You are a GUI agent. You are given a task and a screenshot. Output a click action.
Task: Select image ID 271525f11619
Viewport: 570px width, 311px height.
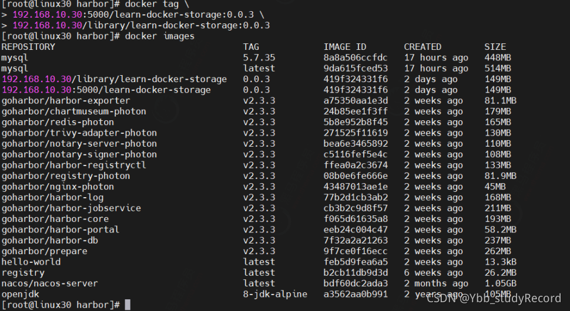click(356, 133)
